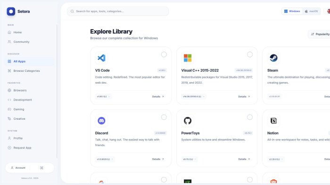Open Discord version dropdown
The height and width of the screenshot is (185, 330).
(x=105, y=159)
